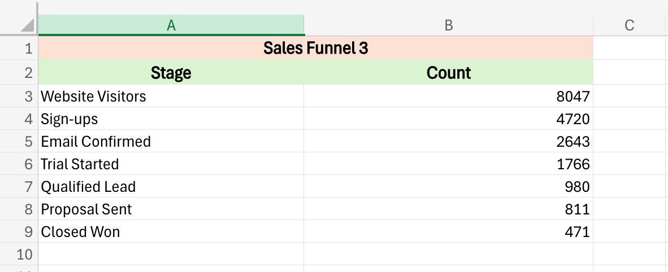The width and height of the screenshot is (668, 272).
Task: Select the Stage header cell
Action: click(171, 73)
